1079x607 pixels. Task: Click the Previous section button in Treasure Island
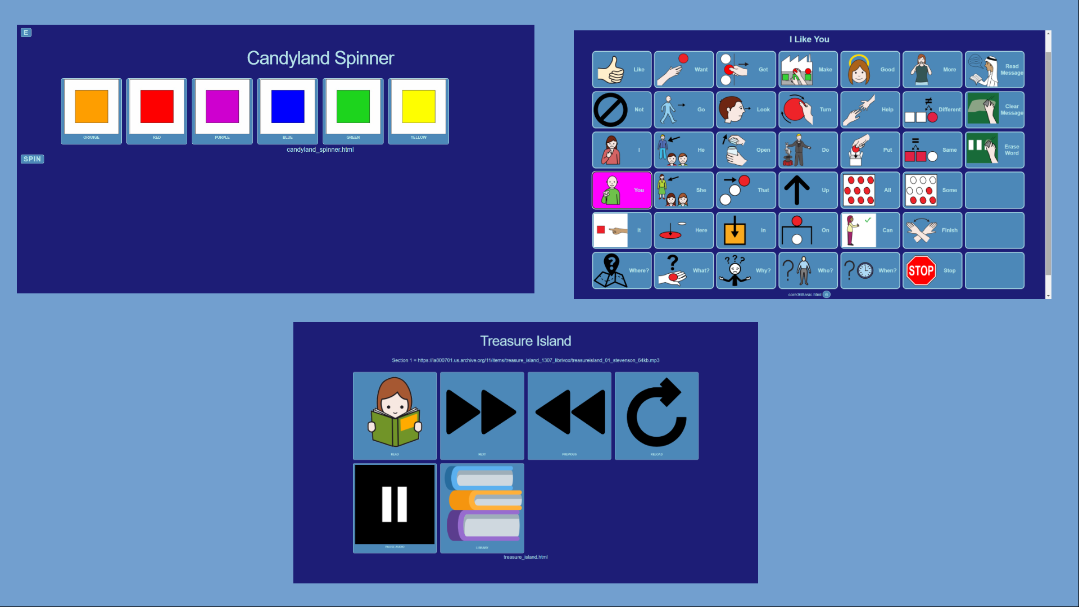569,415
